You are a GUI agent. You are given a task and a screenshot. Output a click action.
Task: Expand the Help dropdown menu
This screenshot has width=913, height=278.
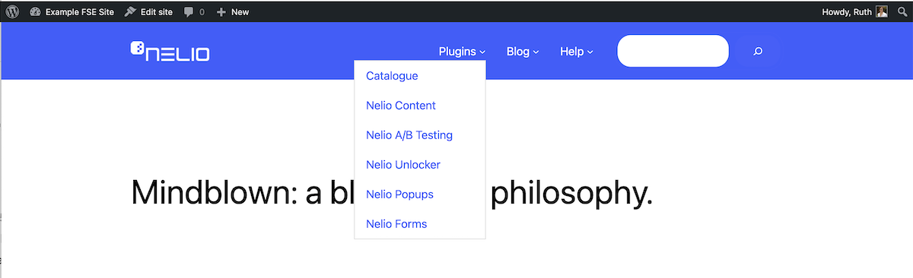click(577, 52)
